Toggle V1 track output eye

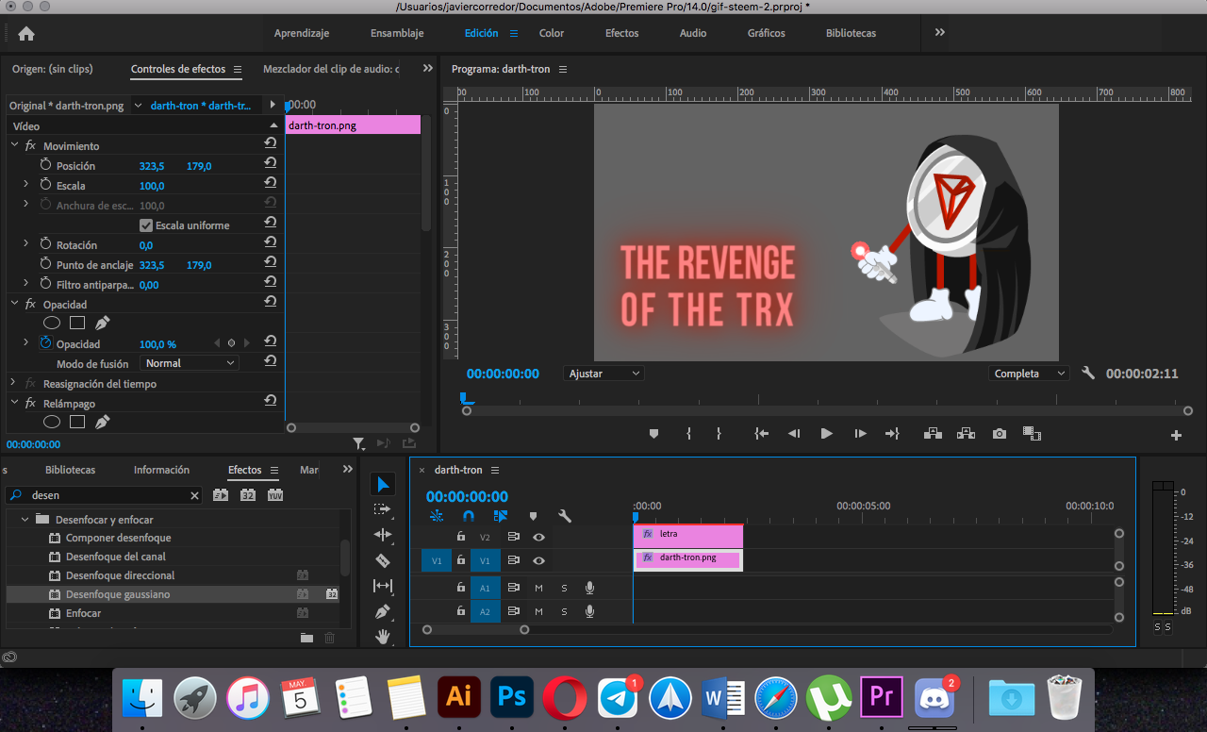point(538,560)
